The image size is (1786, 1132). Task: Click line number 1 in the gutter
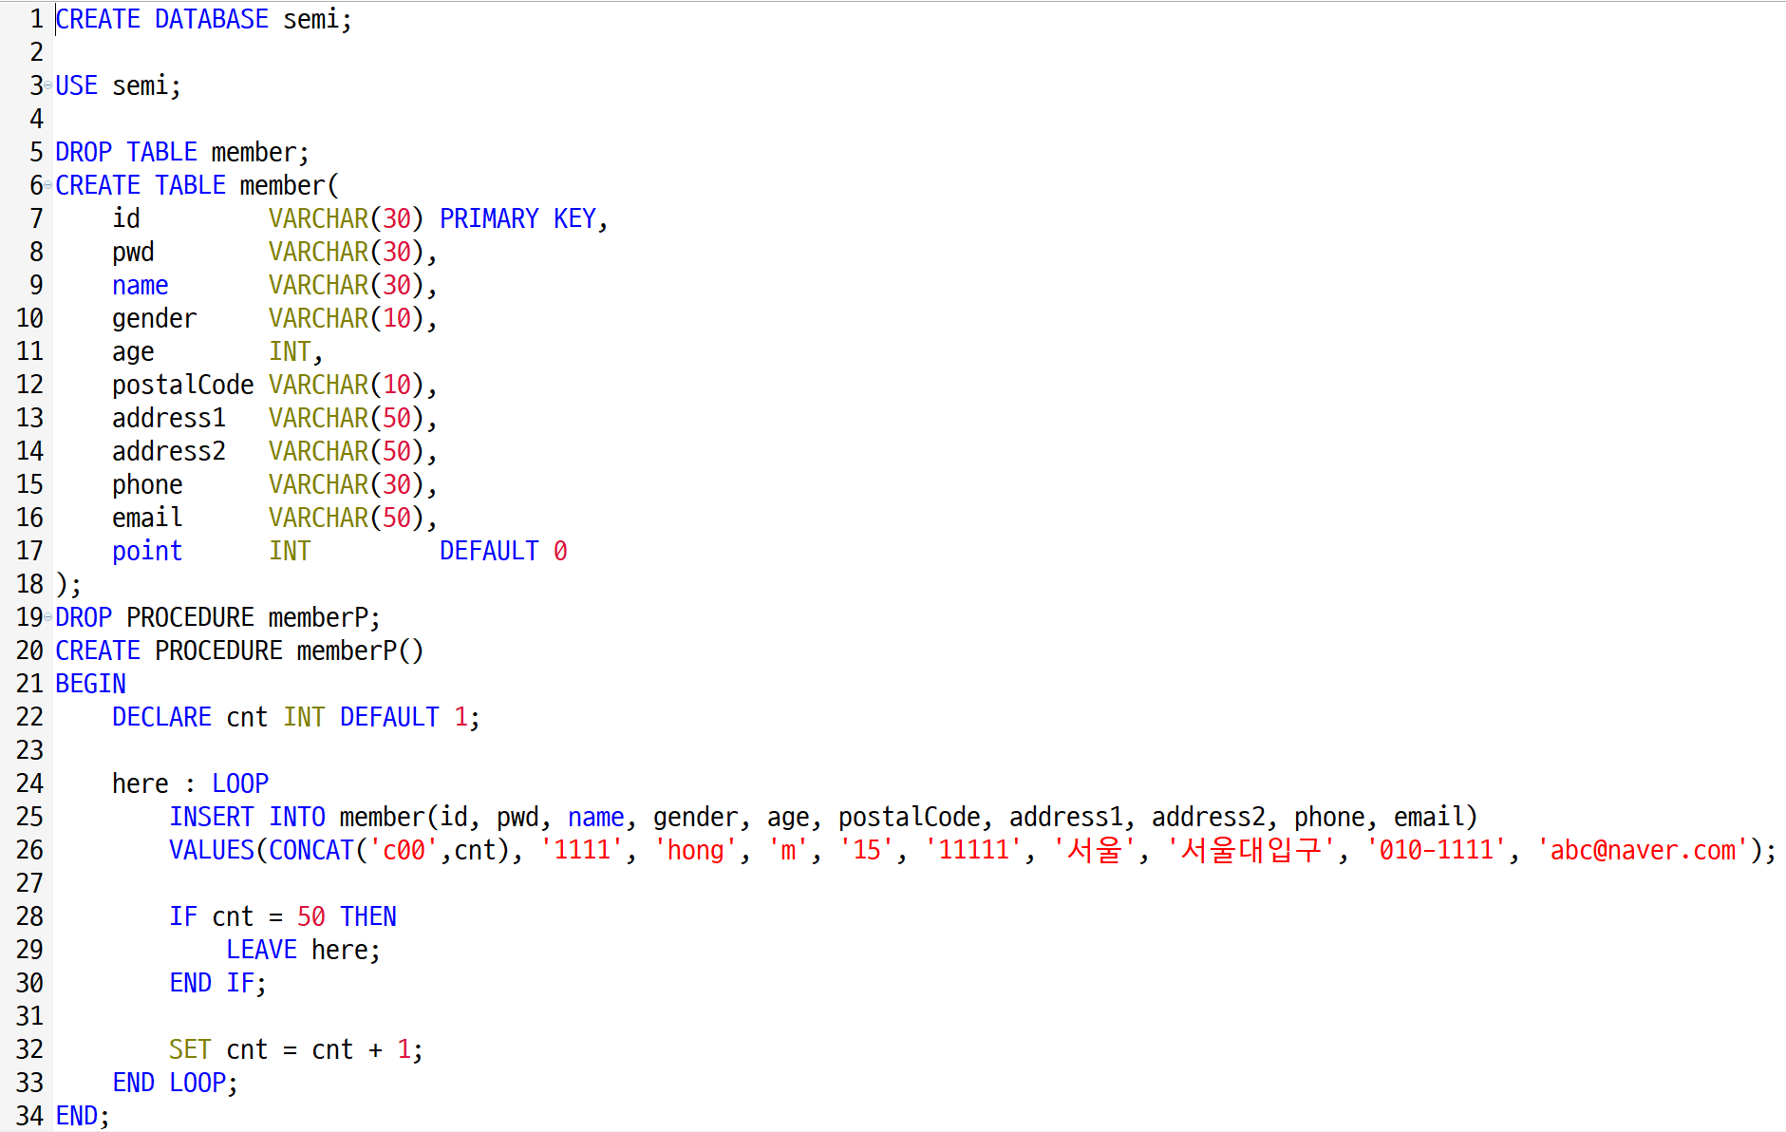(36, 19)
